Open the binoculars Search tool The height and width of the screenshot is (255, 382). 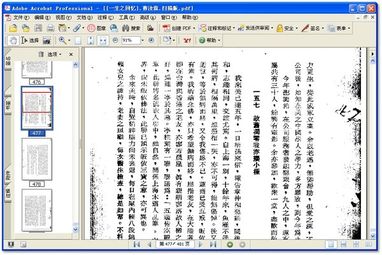click(x=131, y=28)
